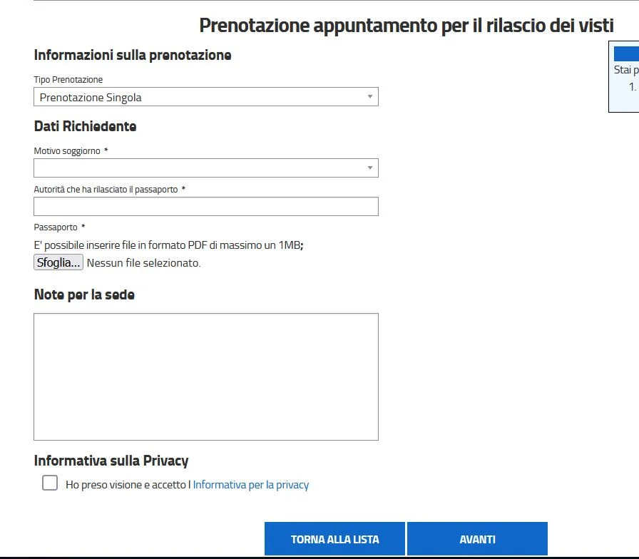Viewport: 639px width, 559px height.
Task: Click the 'Passaporto' field label
Action: (x=56, y=227)
